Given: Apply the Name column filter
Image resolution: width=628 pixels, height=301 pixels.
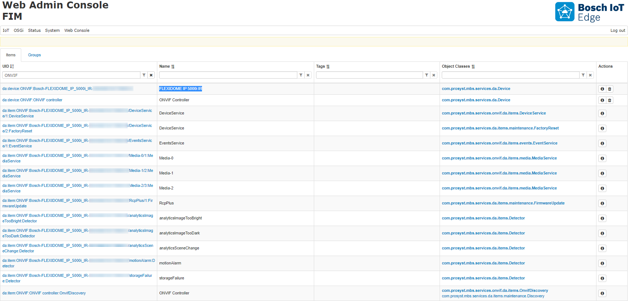Looking at the screenshot, I should click(301, 75).
